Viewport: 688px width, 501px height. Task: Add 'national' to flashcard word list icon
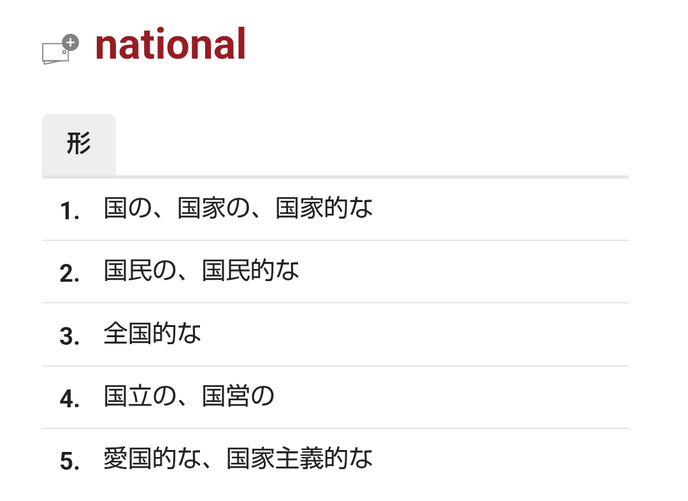click(60, 49)
